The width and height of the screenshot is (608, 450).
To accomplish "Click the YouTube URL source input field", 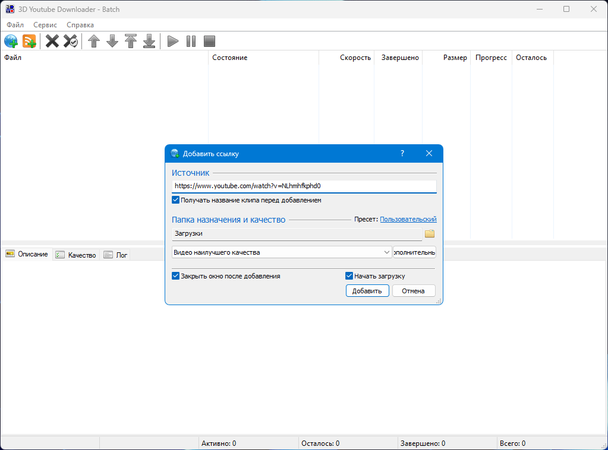I will click(x=303, y=186).
